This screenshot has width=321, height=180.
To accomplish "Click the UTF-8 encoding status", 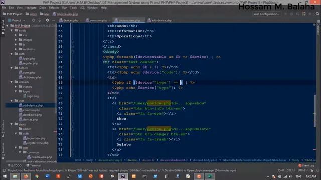I will (303, 170).
